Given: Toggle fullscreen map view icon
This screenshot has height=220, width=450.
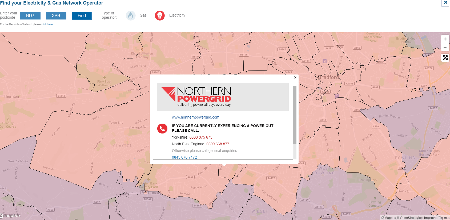Looking at the screenshot, I should (x=445, y=58).
